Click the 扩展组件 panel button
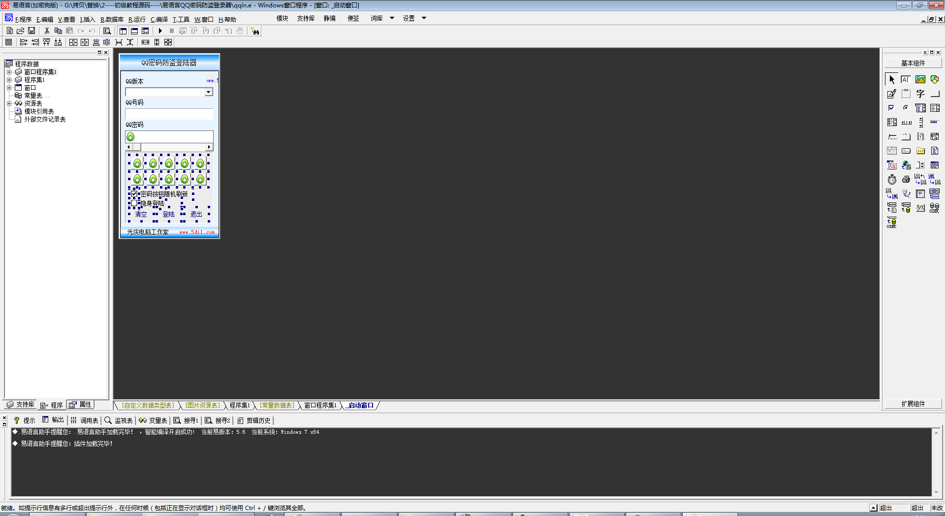This screenshot has height=516, width=945. tap(913, 404)
